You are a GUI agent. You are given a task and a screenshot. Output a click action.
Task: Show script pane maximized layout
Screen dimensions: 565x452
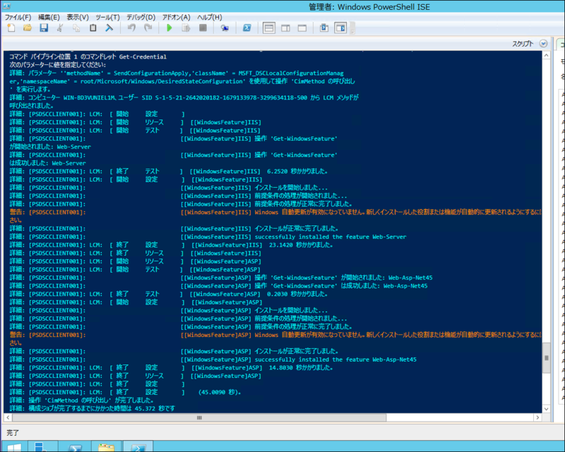point(302,28)
